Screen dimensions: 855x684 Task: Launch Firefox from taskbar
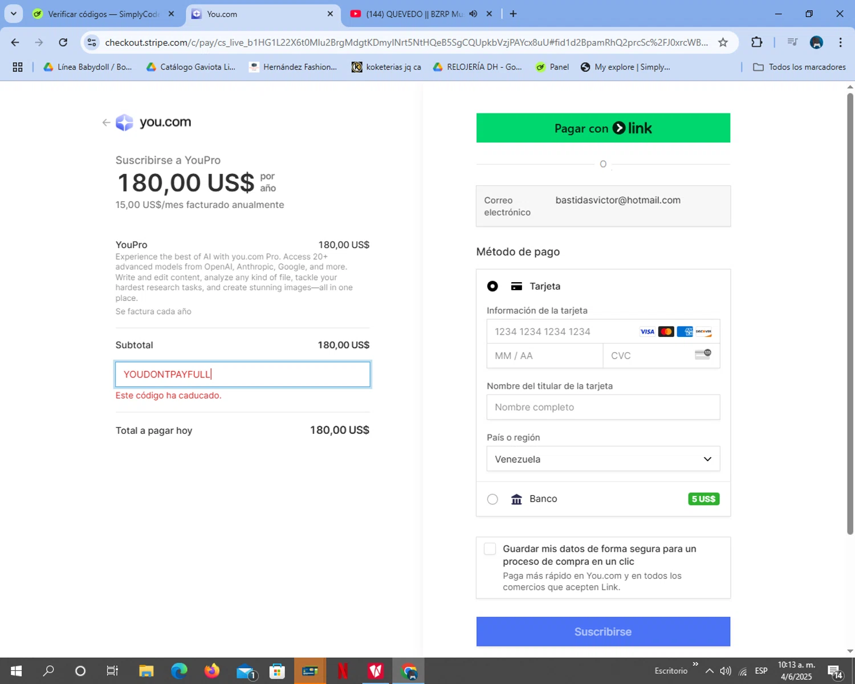click(x=212, y=671)
